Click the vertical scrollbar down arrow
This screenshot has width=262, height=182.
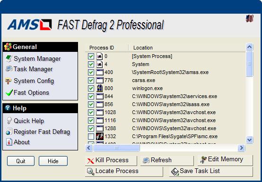[x=250, y=140]
